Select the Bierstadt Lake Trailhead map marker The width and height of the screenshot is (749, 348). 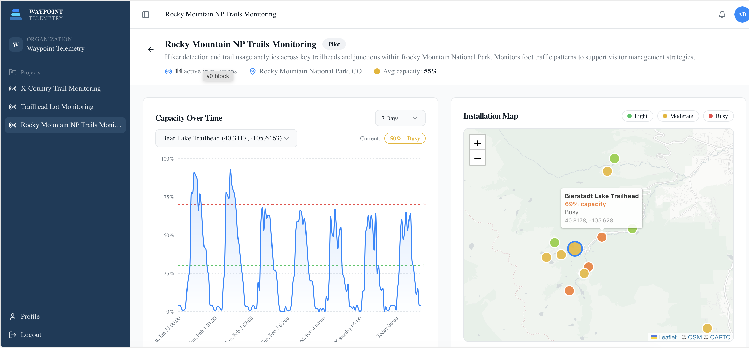(x=602, y=237)
